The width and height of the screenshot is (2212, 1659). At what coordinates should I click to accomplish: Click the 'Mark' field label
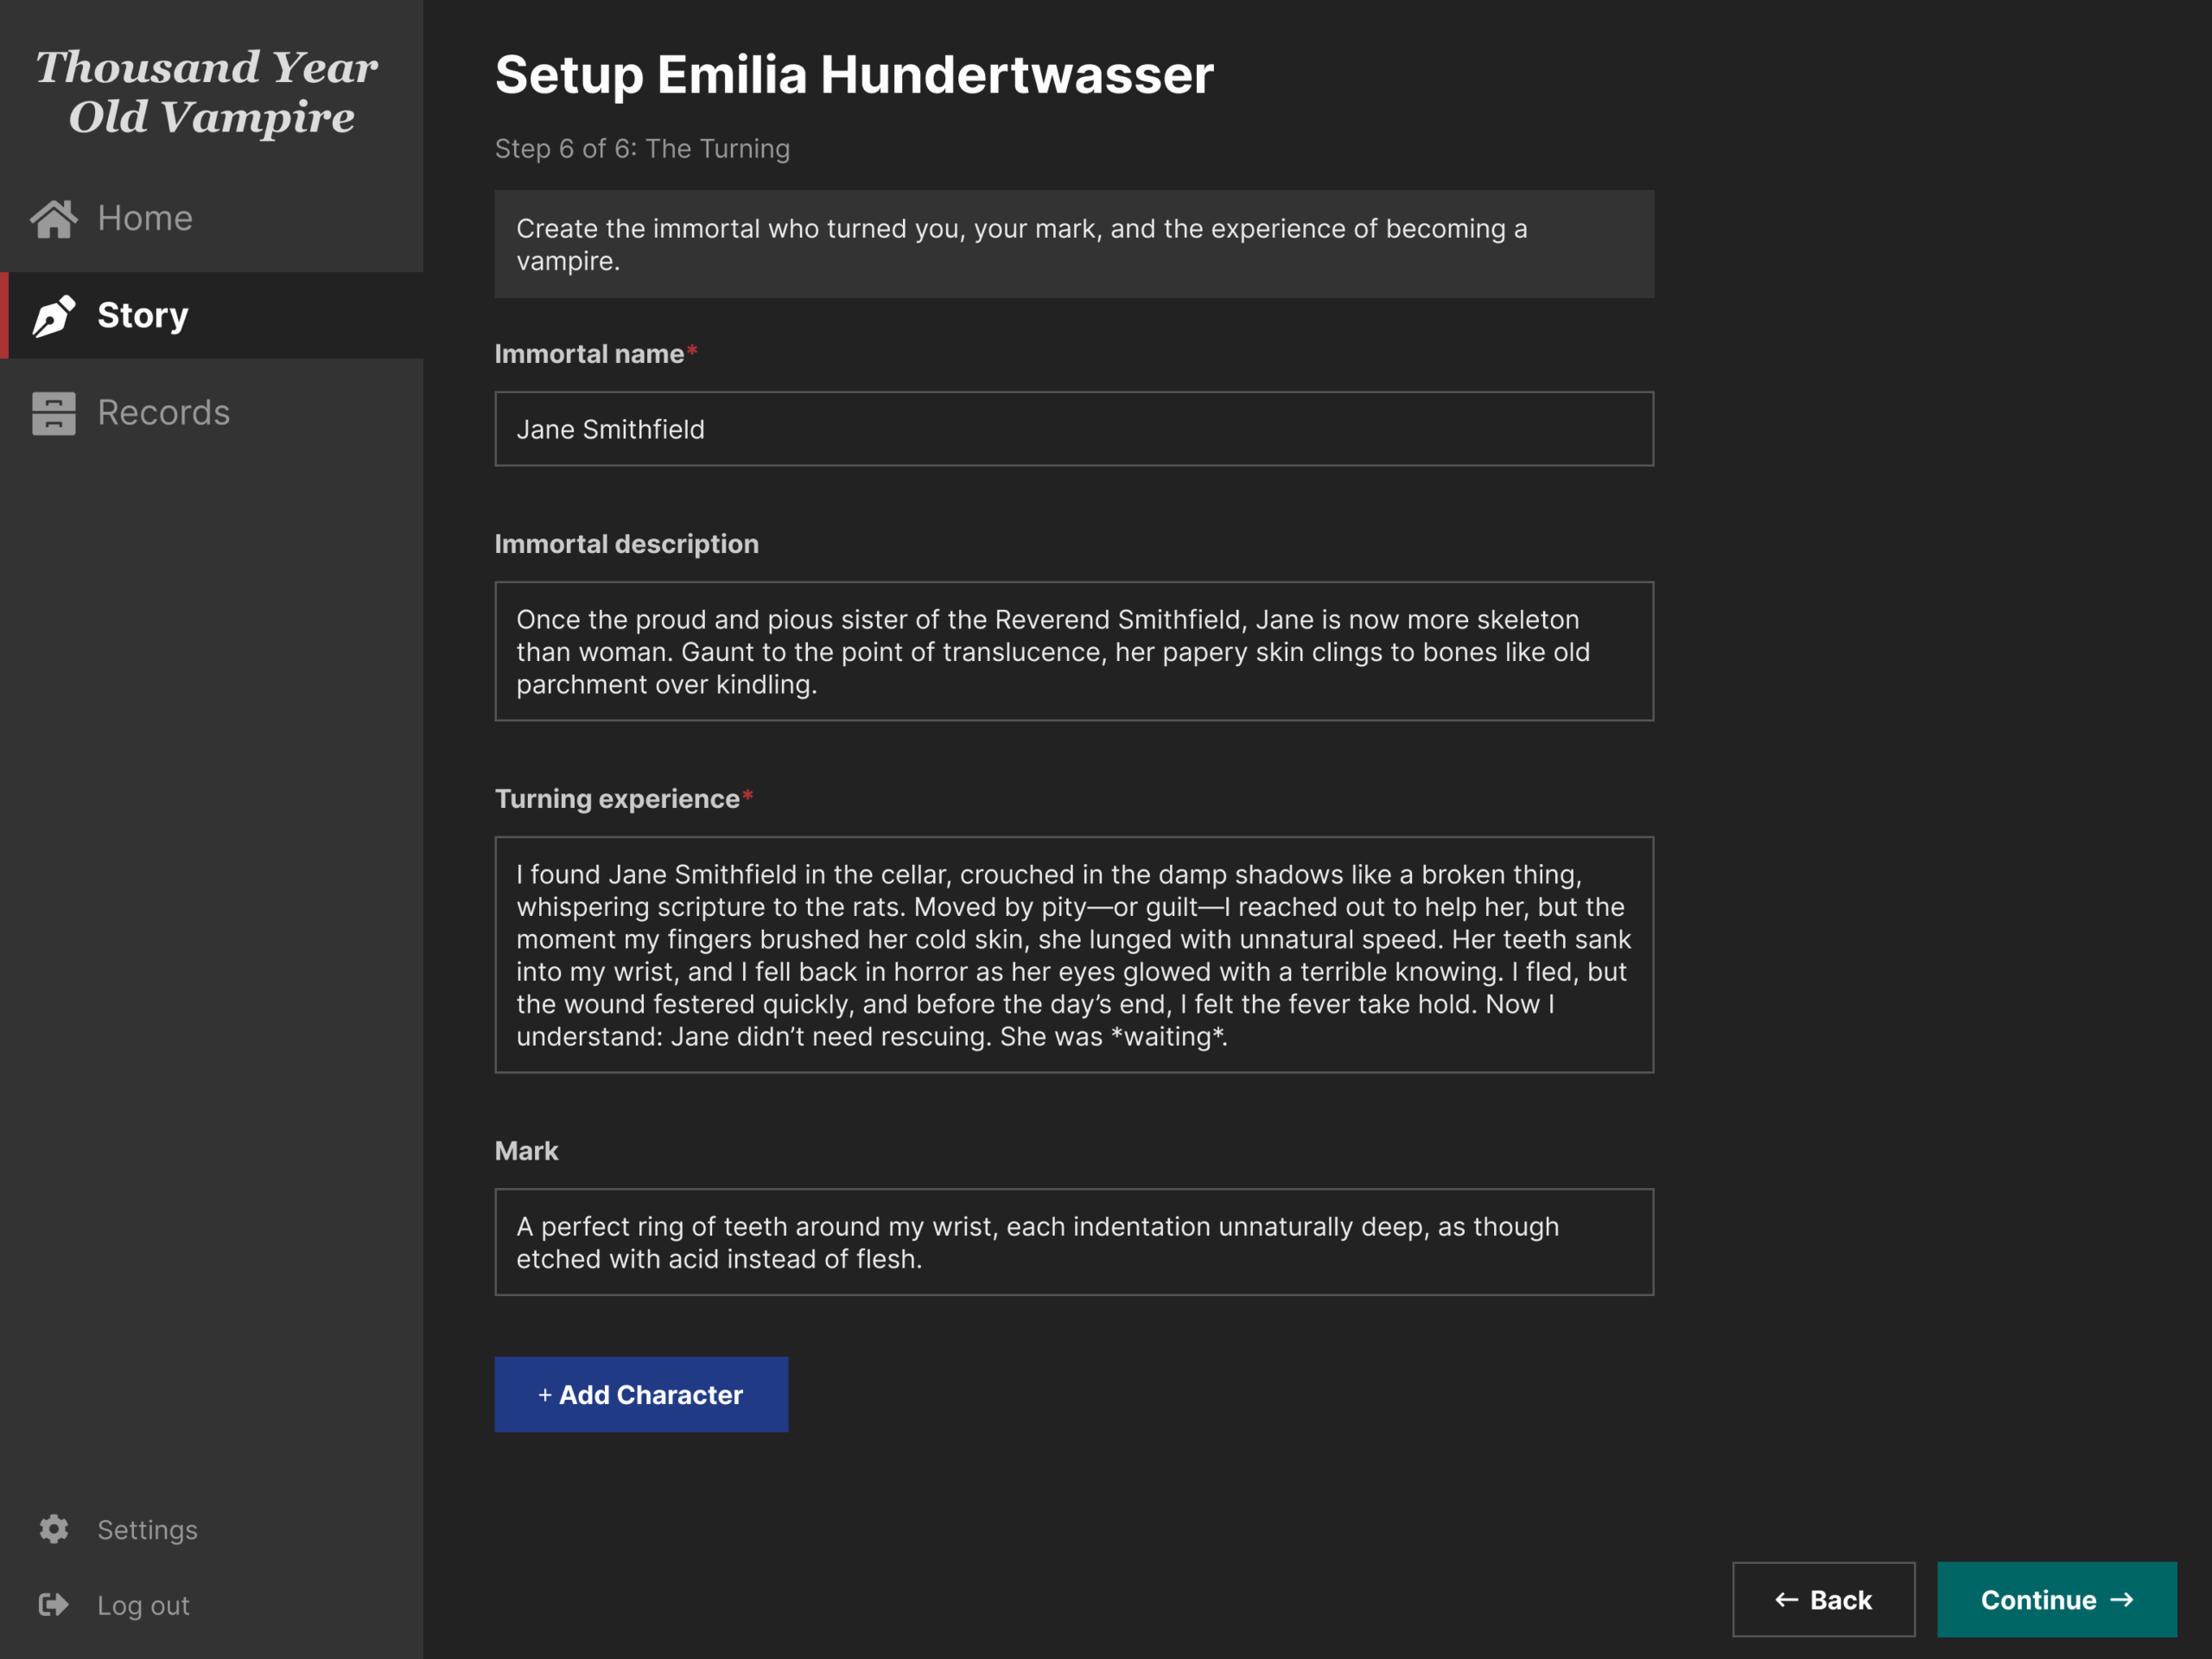526,1150
